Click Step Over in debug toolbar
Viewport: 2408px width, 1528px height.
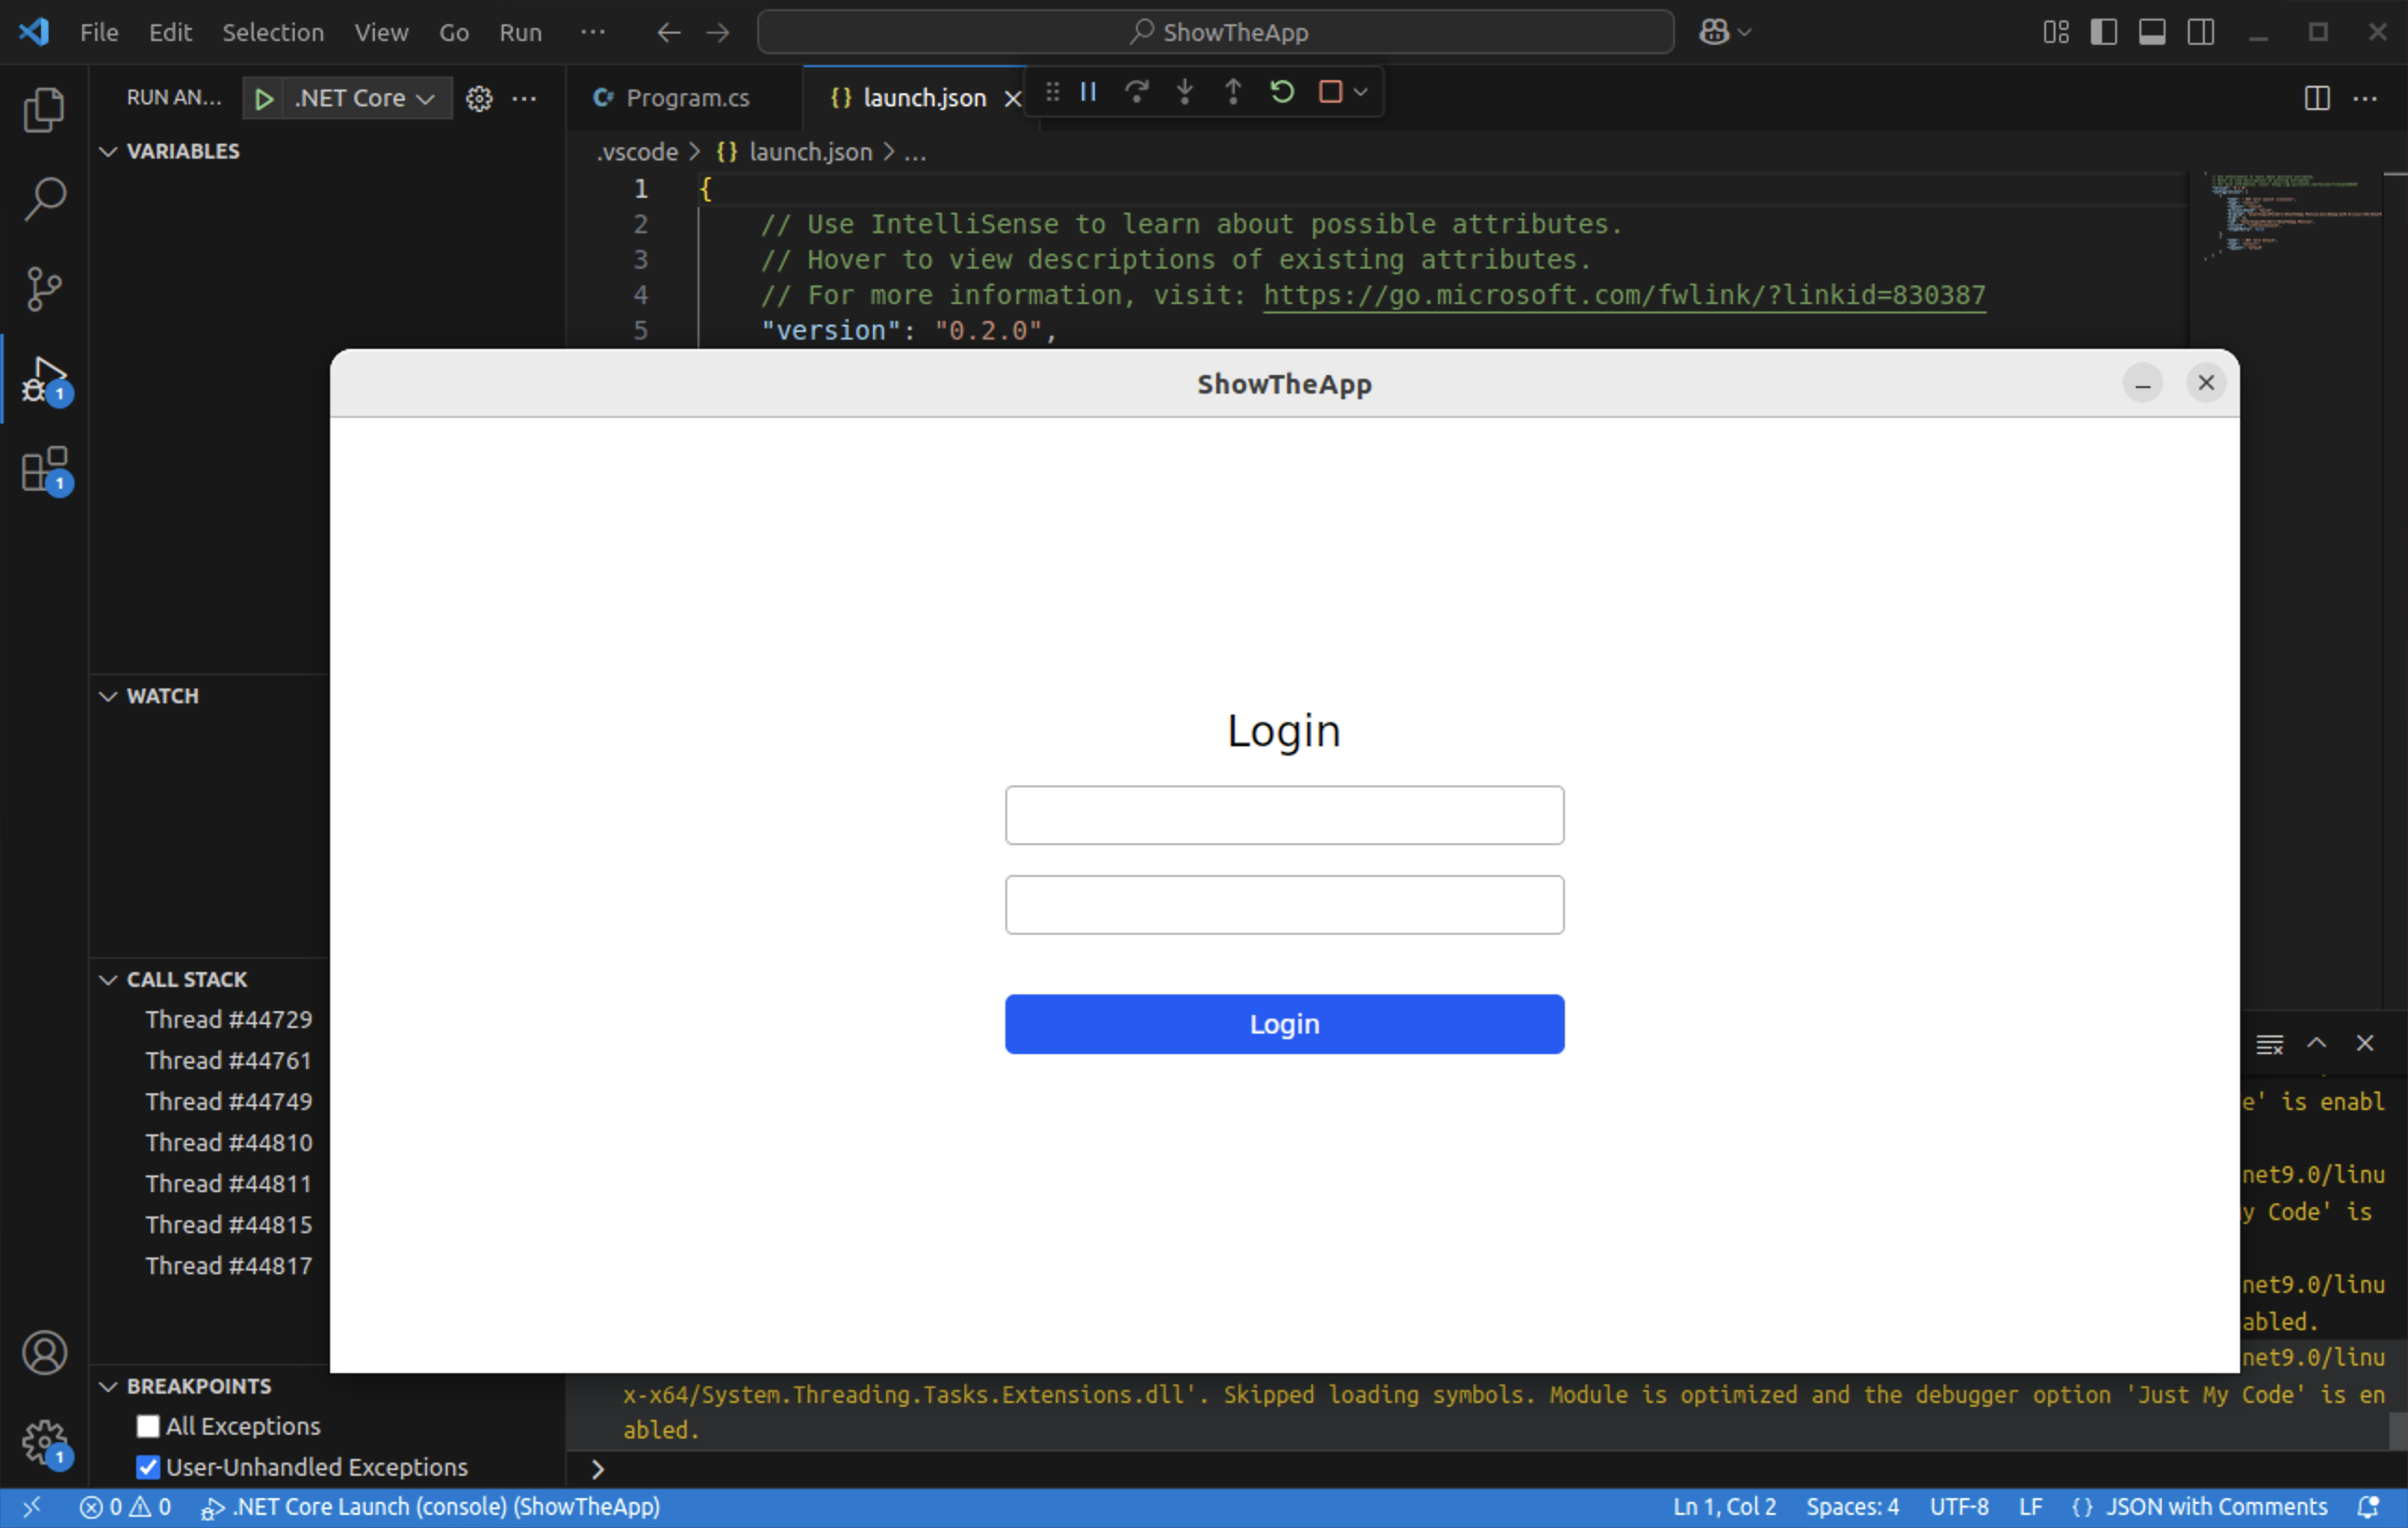click(x=1136, y=92)
